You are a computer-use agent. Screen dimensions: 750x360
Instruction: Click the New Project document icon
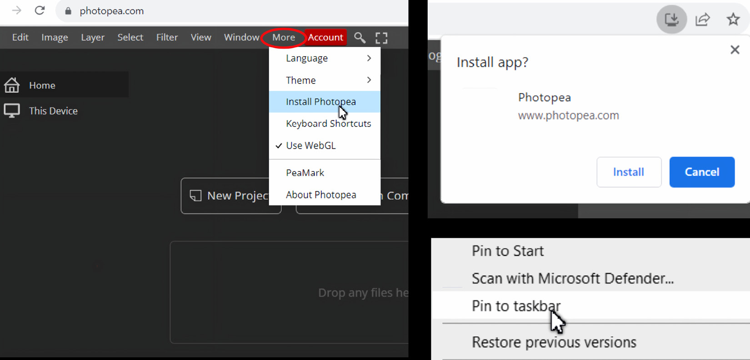point(195,196)
